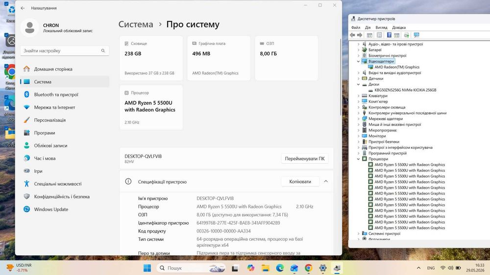Collapse the Процесори tree node
Viewport: 490px width, 275px height.
(x=359, y=159)
